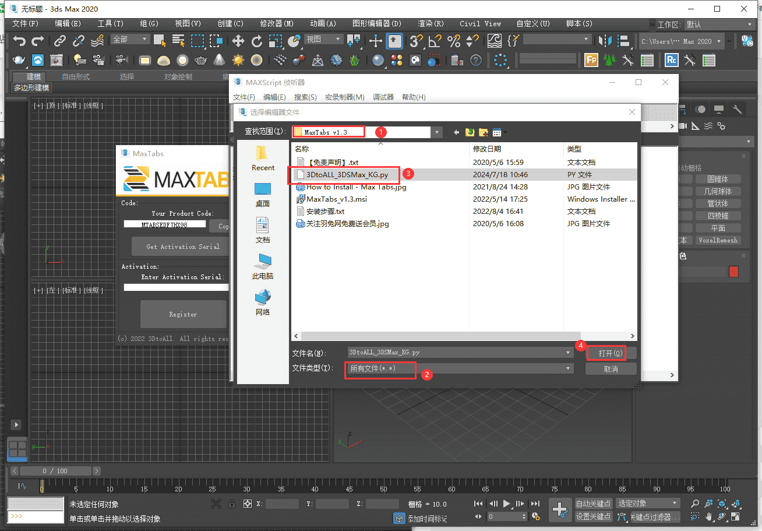The width and height of the screenshot is (762, 531).
Task: Choose the Rectangular Selection Region tool
Action: 197,41
